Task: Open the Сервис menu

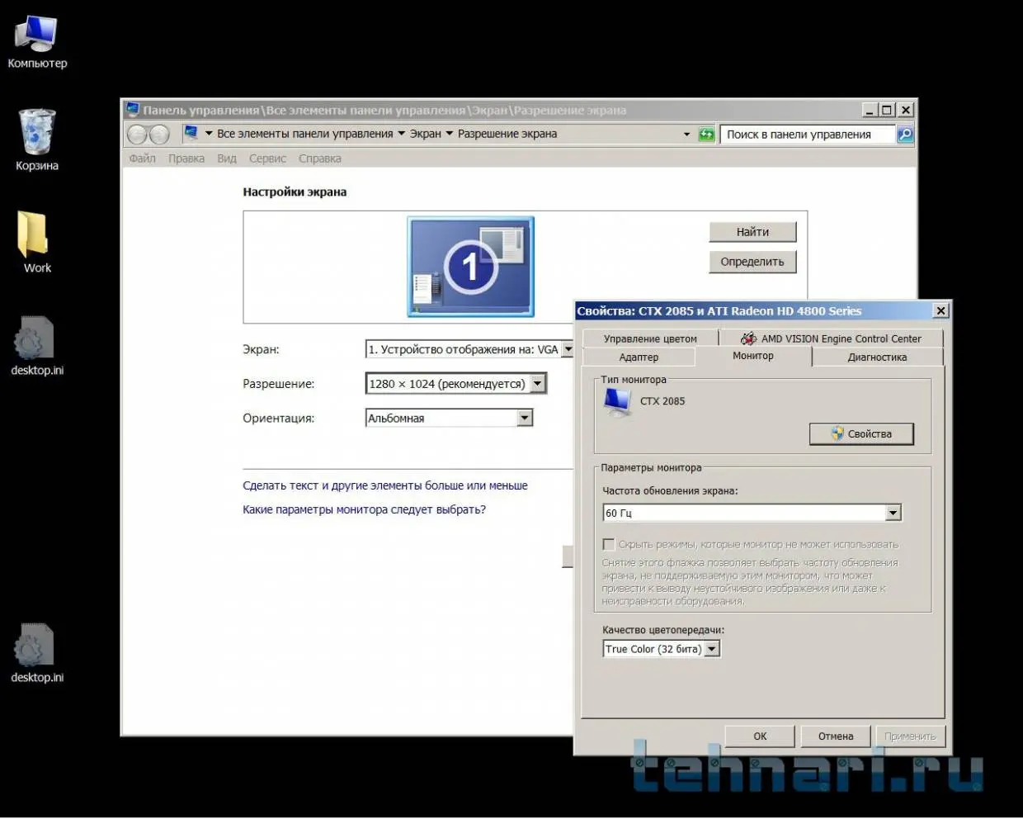Action: pyautogui.click(x=267, y=159)
